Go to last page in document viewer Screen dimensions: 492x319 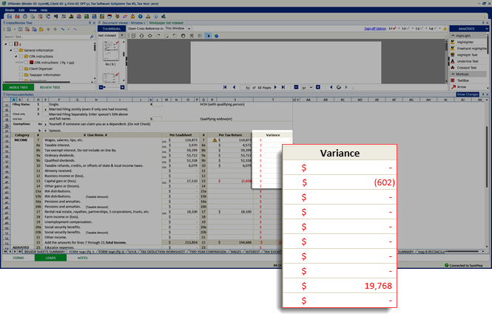pyautogui.click(x=283, y=87)
